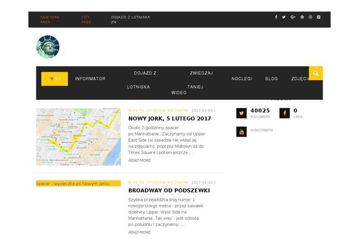Open the Google+ icon in the top bar
Image resolution: width=359 pixels, height=239 pixels.
click(293, 17)
